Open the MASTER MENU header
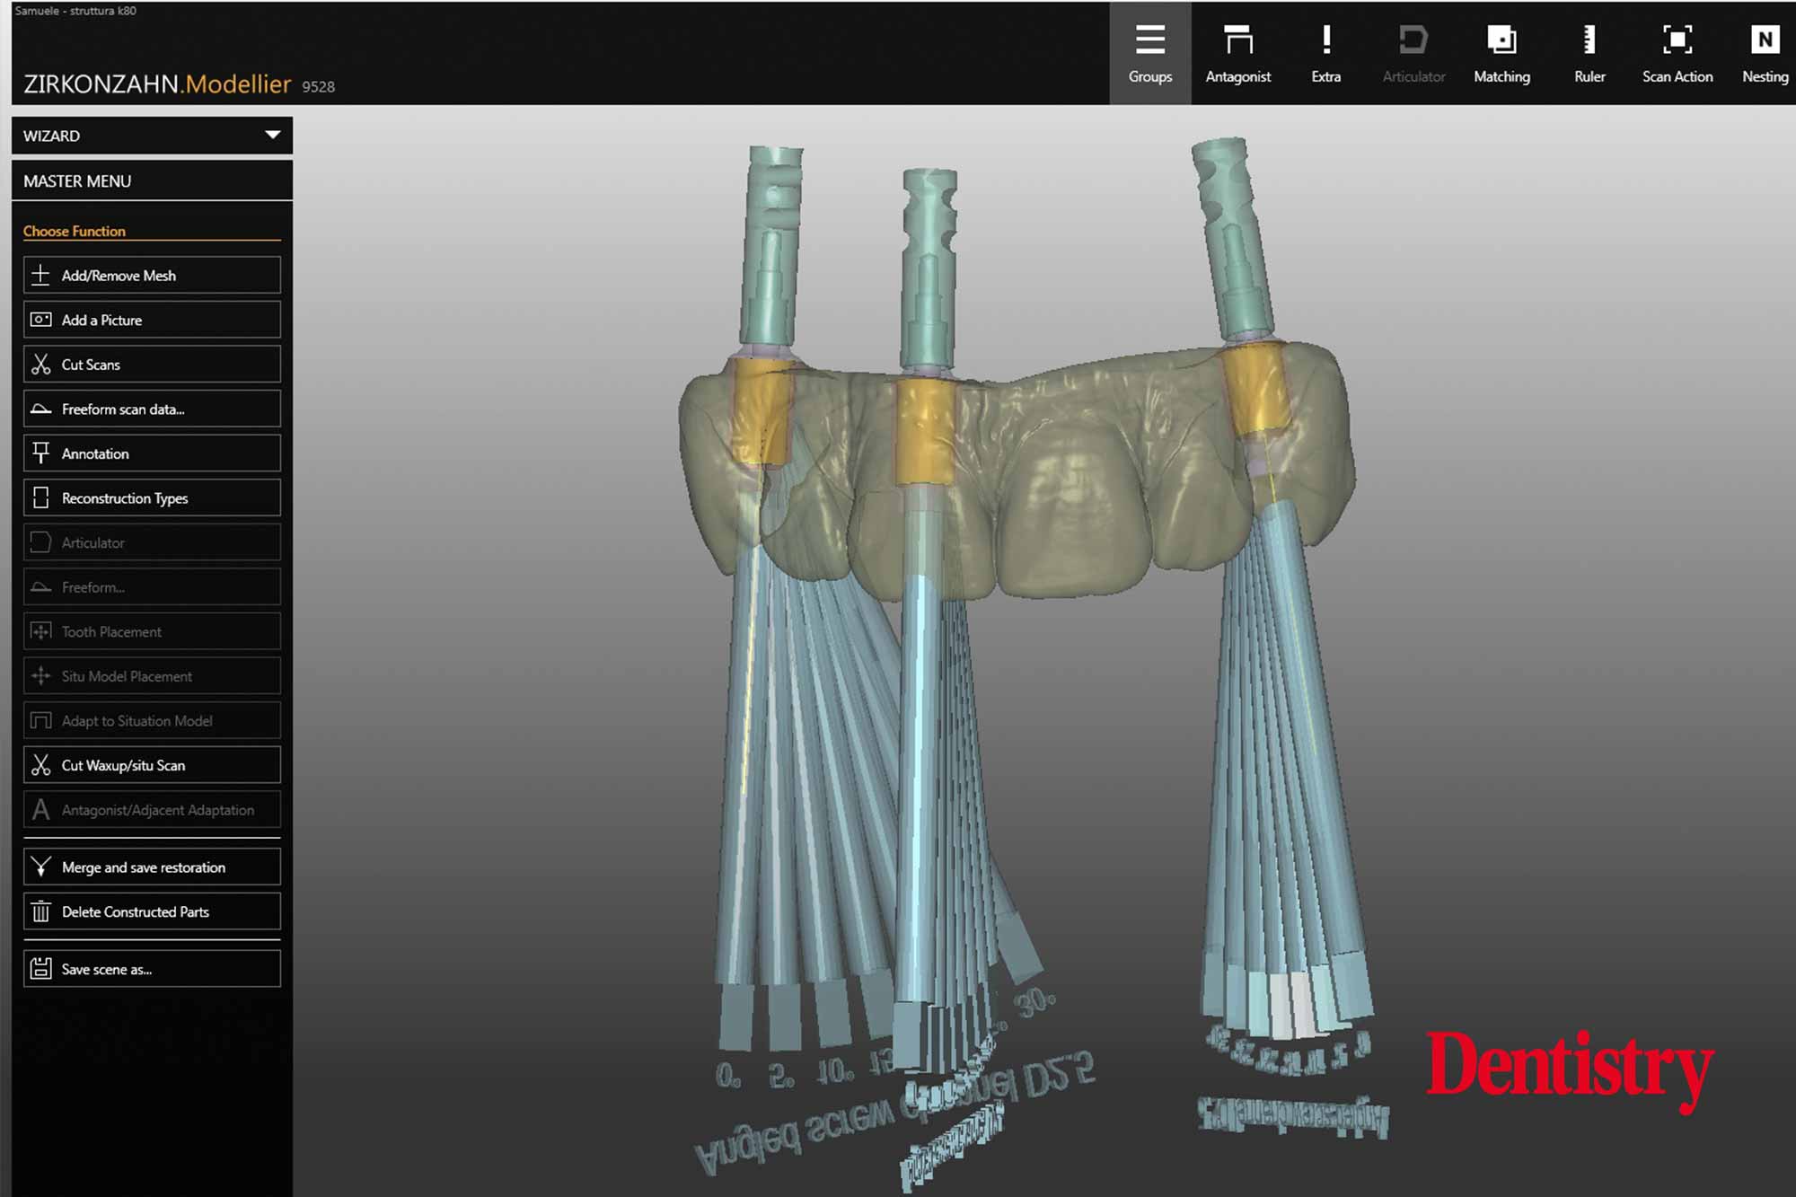1796x1197 pixels. tap(152, 180)
